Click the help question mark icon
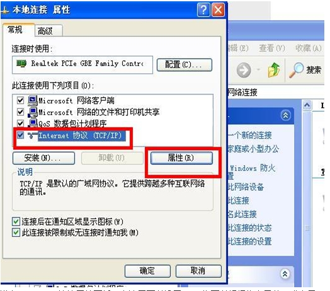This screenshot has height=291, width=330. click(x=203, y=10)
